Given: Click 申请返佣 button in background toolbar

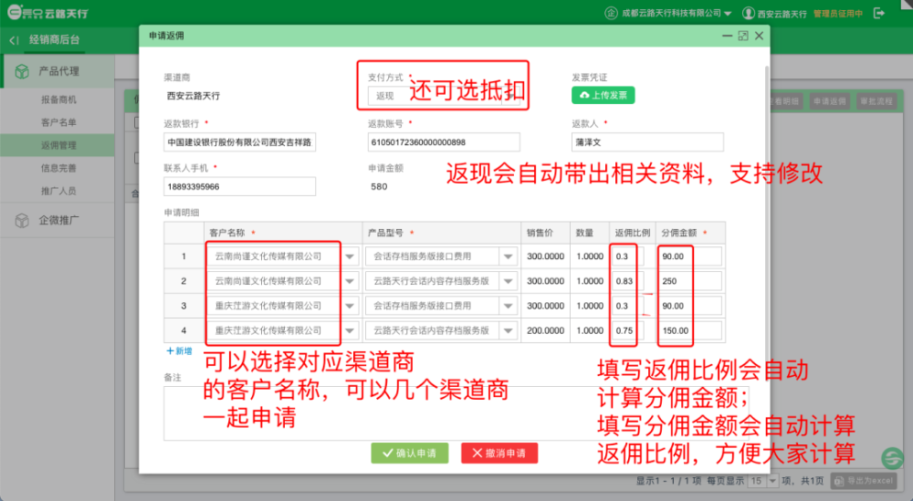Looking at the screenshot, I should (x=829, y=101).
